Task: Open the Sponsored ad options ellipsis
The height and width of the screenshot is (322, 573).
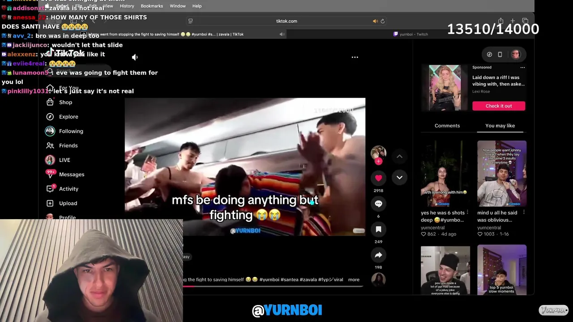Action: pyautogui.click(x=522, y=68)
